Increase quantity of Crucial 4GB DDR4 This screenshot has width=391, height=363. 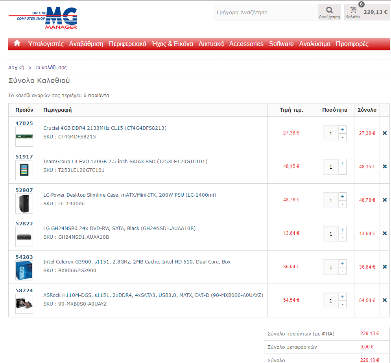[x=342, y=130]
